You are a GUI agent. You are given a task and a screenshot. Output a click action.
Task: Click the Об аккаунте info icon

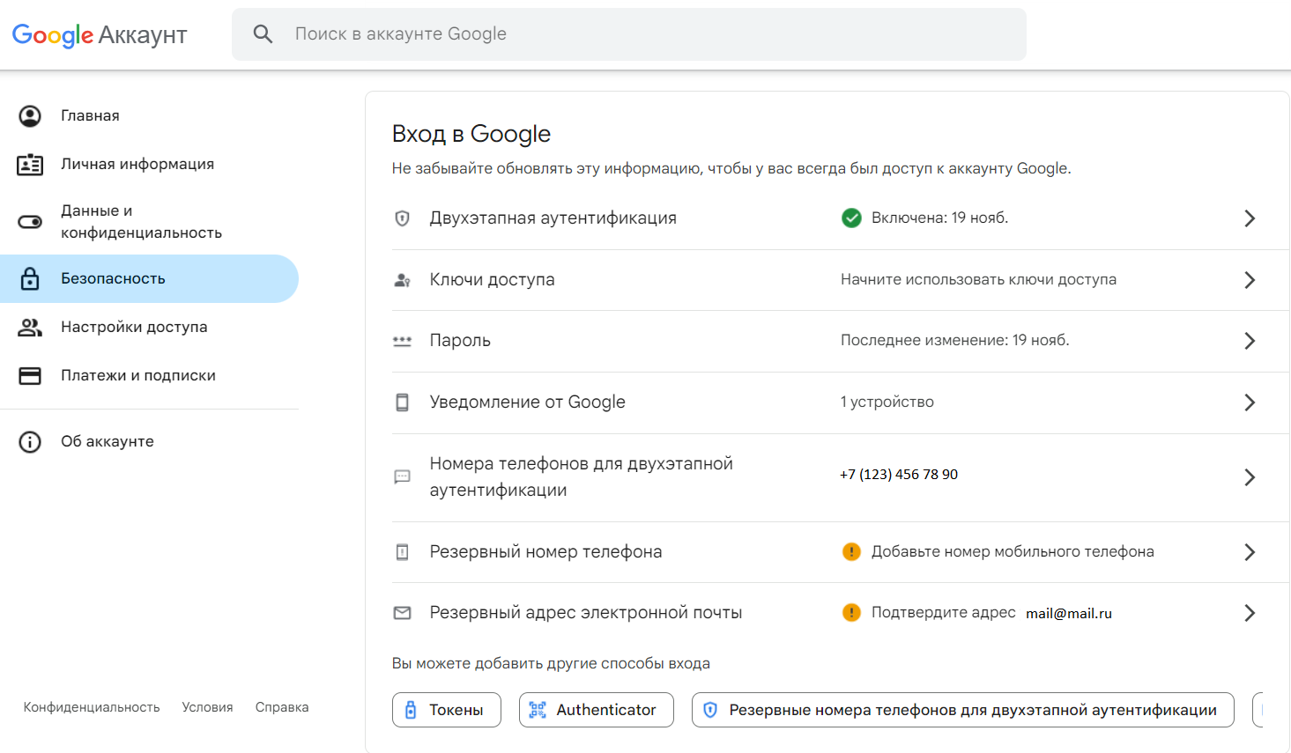(30, 441)
